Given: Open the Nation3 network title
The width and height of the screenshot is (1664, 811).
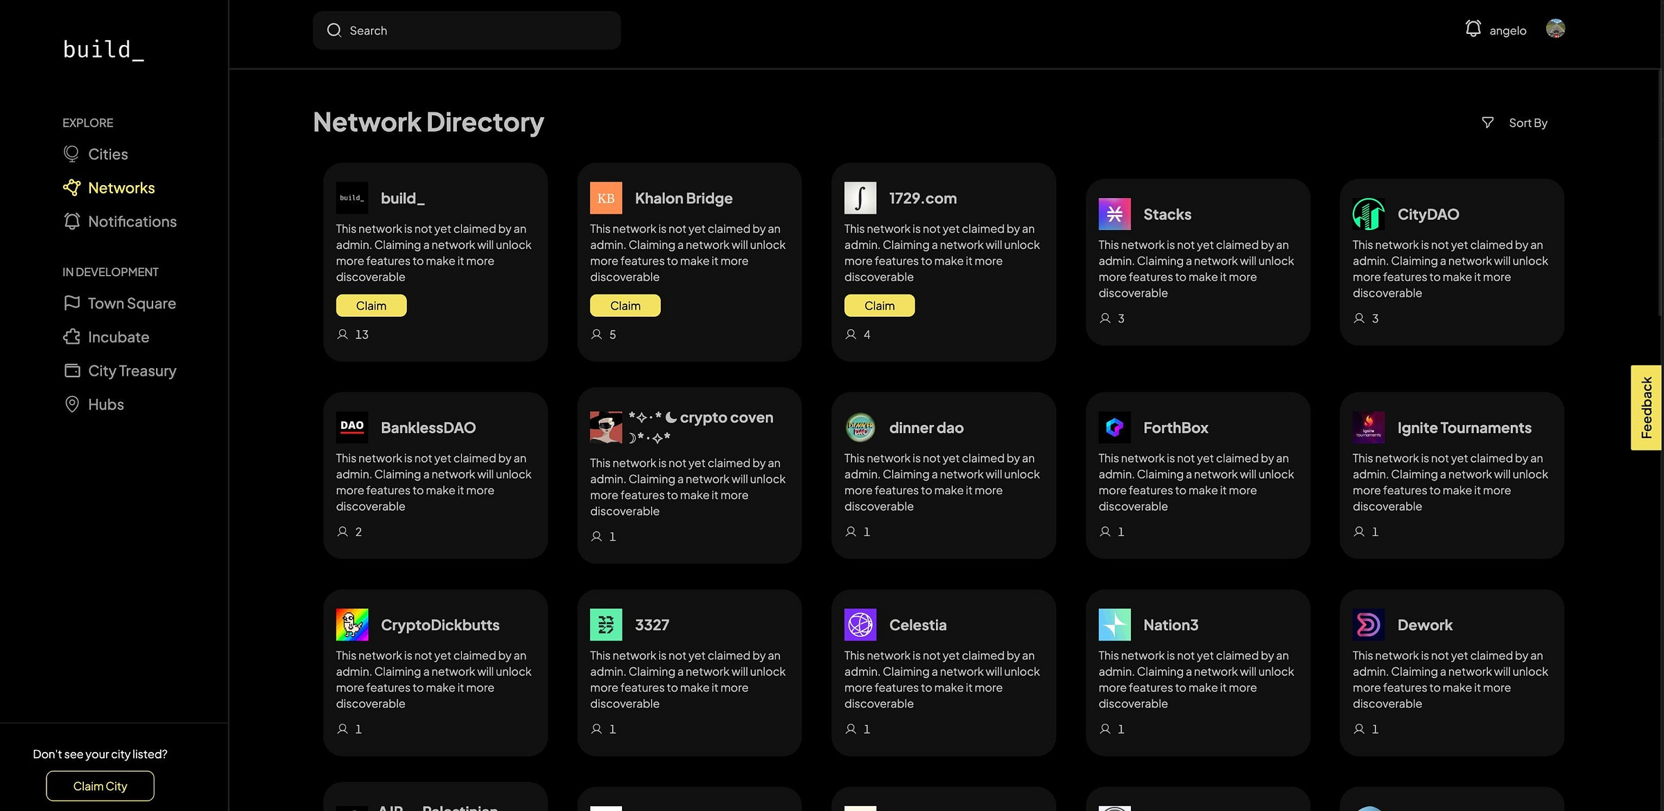Looking at the screenshot, I should (1170, 625).
